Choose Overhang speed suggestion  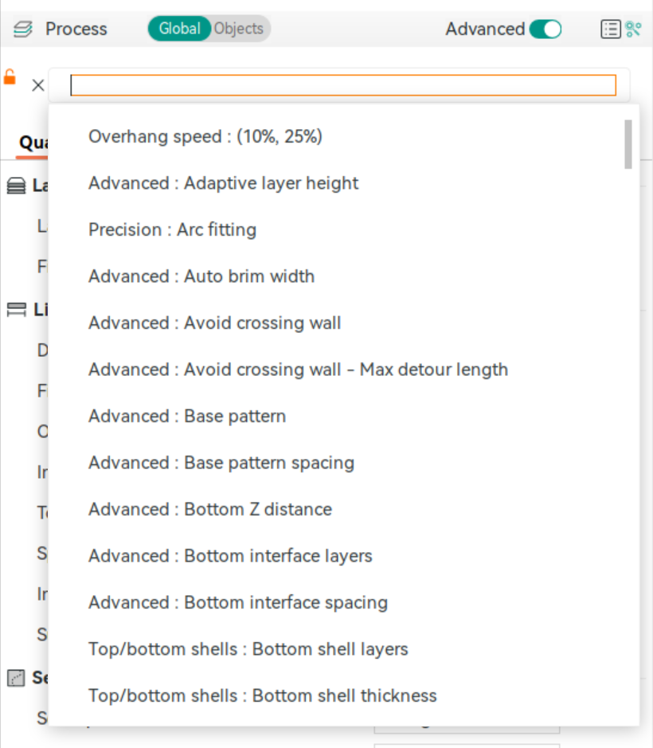point(205,136)
